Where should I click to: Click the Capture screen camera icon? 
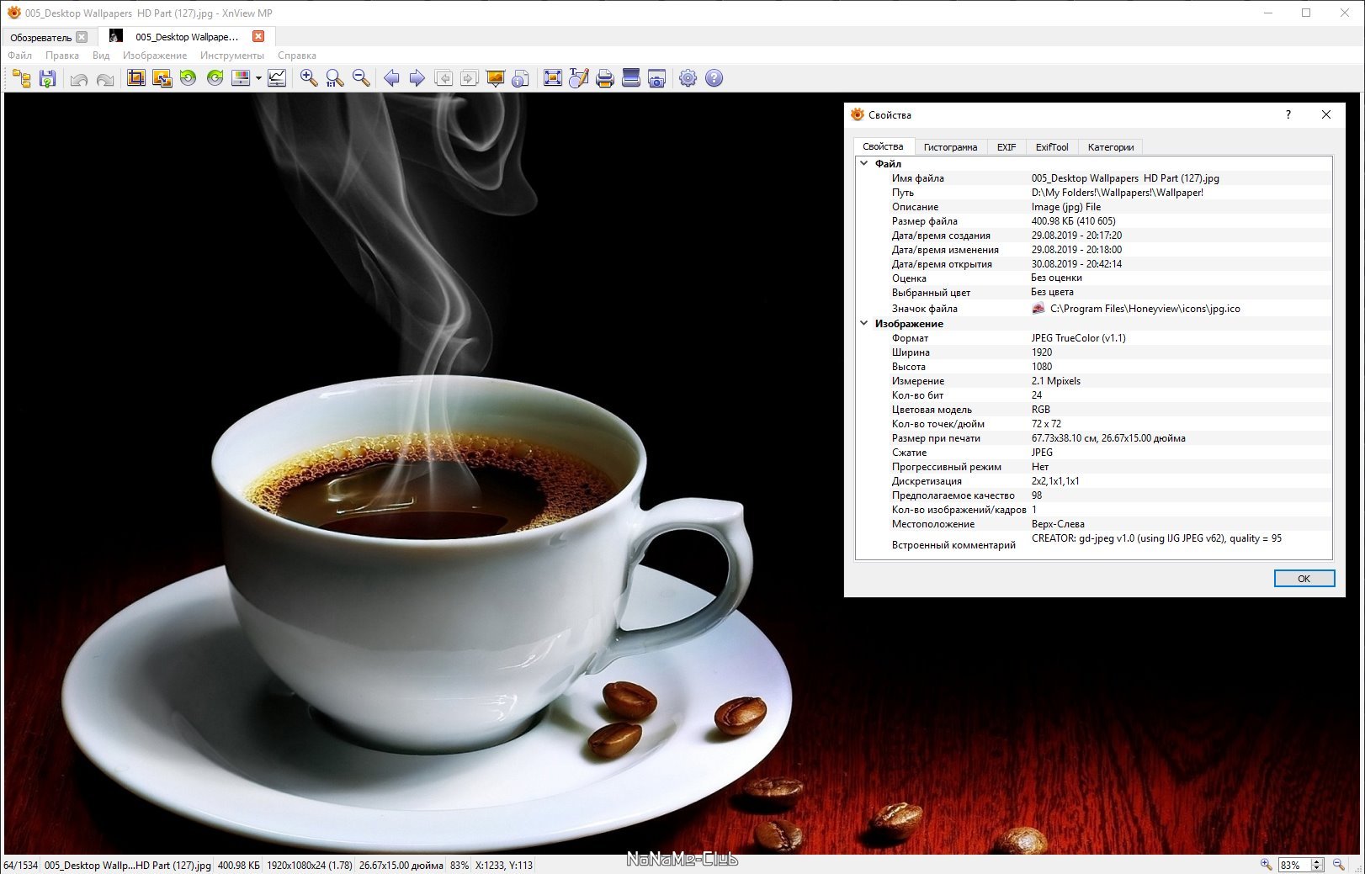click(657, 78)
